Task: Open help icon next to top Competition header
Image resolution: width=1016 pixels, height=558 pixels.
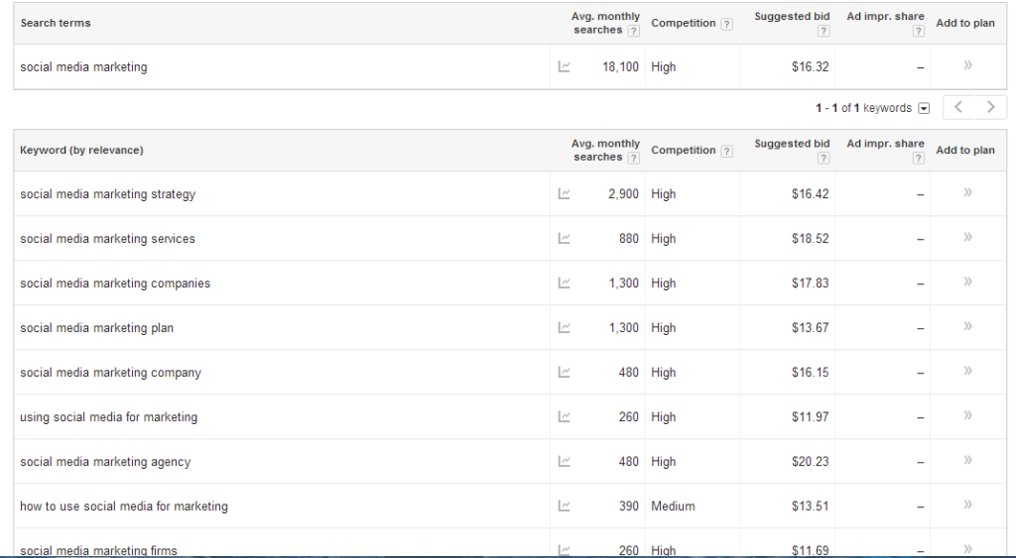Action: pos(727,24)
